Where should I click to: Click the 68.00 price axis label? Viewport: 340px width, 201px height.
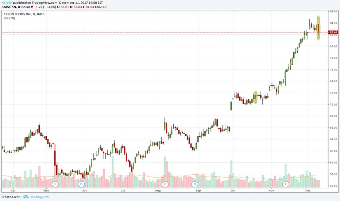pos(333,116)
